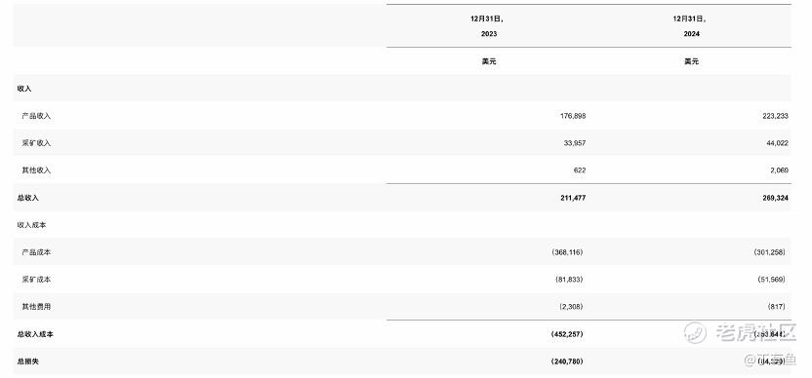The width and height of the screenshot is (812, 378).
Task: Click the 2023 product revenue value 176,898
Action: [573, 116]
